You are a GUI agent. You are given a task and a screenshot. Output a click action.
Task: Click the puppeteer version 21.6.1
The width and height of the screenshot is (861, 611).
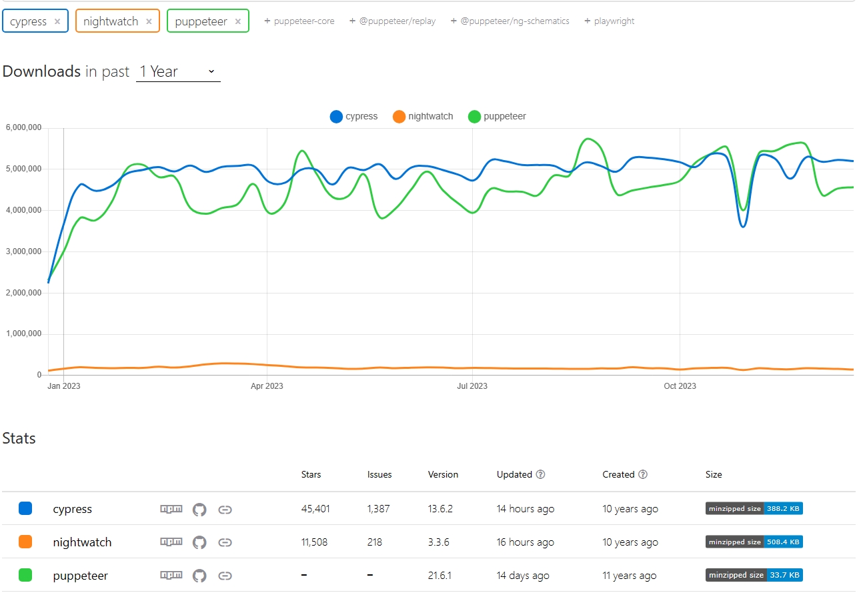pyautogui.click(x=440, y=576)
